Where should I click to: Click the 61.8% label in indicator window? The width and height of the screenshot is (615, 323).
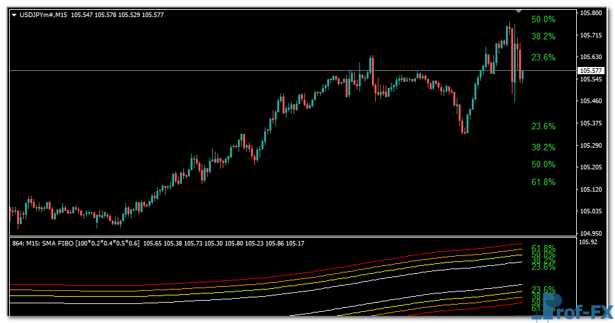[543, 248]
